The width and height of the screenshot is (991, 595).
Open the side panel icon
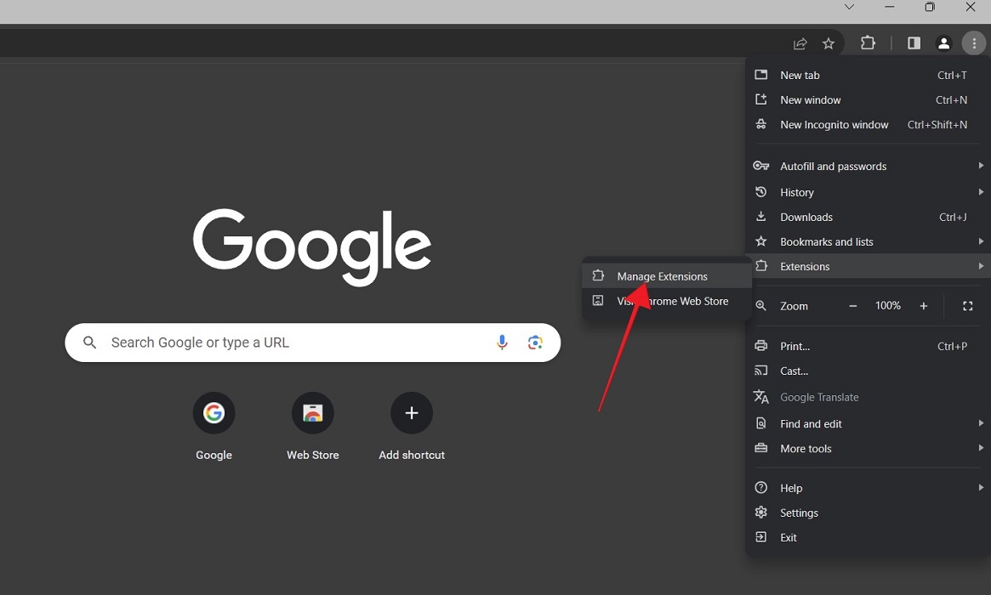[x=913, y=42]
